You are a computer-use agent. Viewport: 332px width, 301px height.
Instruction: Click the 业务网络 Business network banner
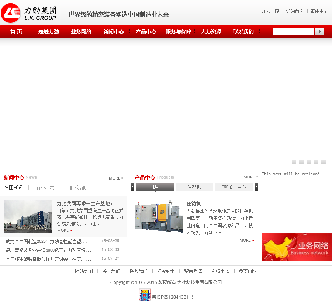[x=297, y=247]
